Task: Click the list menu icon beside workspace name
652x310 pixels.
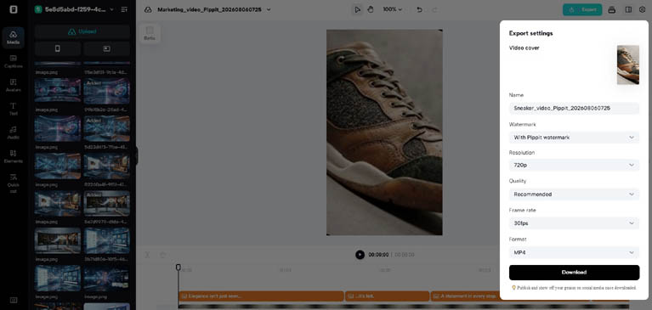Action: click(x=124, y=9)
